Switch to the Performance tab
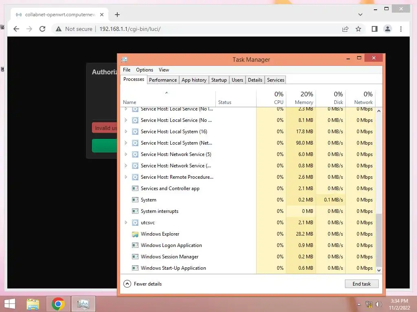Screen dimensions: 417x312 pos(163,80)
